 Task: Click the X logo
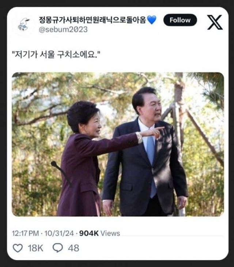click(215, 22)
